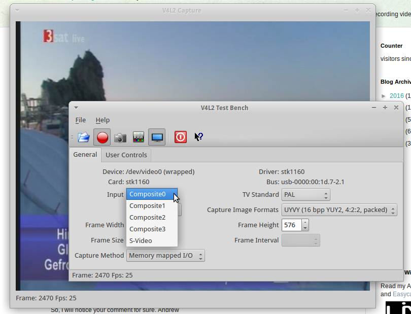Viewport: 411px width, 314px height.
Task: Click the V4L2 Test Bench window menu arrow
Action: [x=76, y=108]
